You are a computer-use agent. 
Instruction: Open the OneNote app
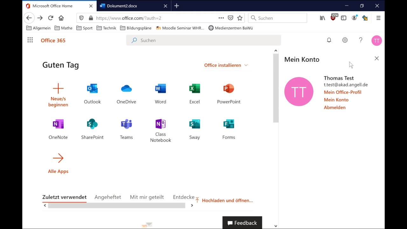point(58,129)
